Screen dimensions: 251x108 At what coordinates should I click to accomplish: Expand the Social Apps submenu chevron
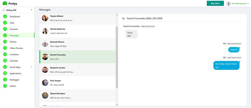[x=31, y=67]
